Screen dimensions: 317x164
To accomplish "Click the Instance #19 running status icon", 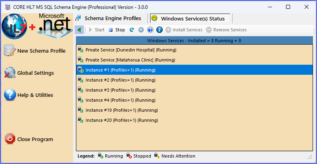I will pyautogui.click(x=80, y=110).
